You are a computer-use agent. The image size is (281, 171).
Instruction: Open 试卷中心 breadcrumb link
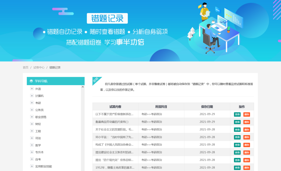tap(39, 67)
